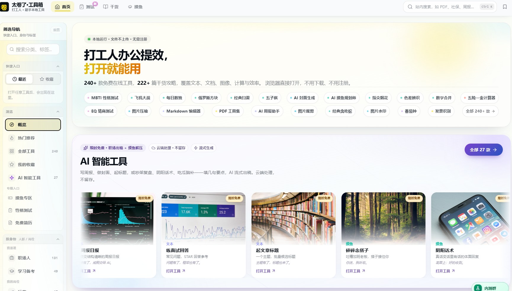Click the grid icon next to 全部工具
This screenshot has width=512, height=291.
point(12,151)
